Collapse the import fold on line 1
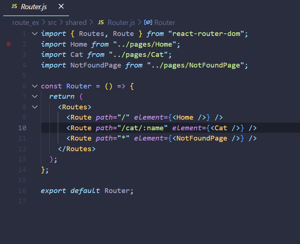The height and width of the screenshot is (244, 300). tap(35, 34)
